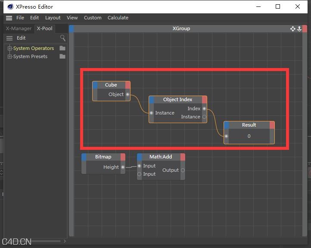Open the View menu
311x248 pixels.
[x=72, y=18]
